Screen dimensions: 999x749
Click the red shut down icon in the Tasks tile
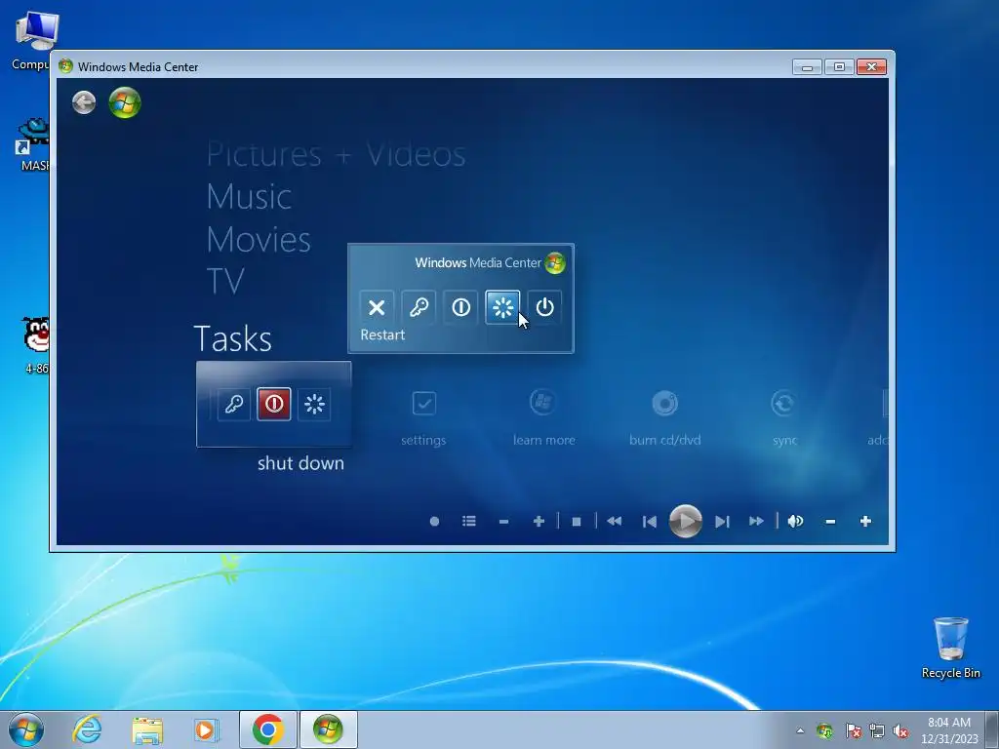click(x=274, y=404)
